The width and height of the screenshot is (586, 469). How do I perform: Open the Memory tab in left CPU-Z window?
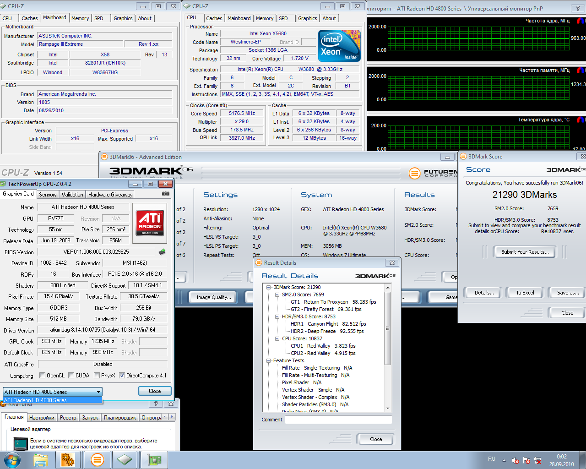click(x=80, y=18)
